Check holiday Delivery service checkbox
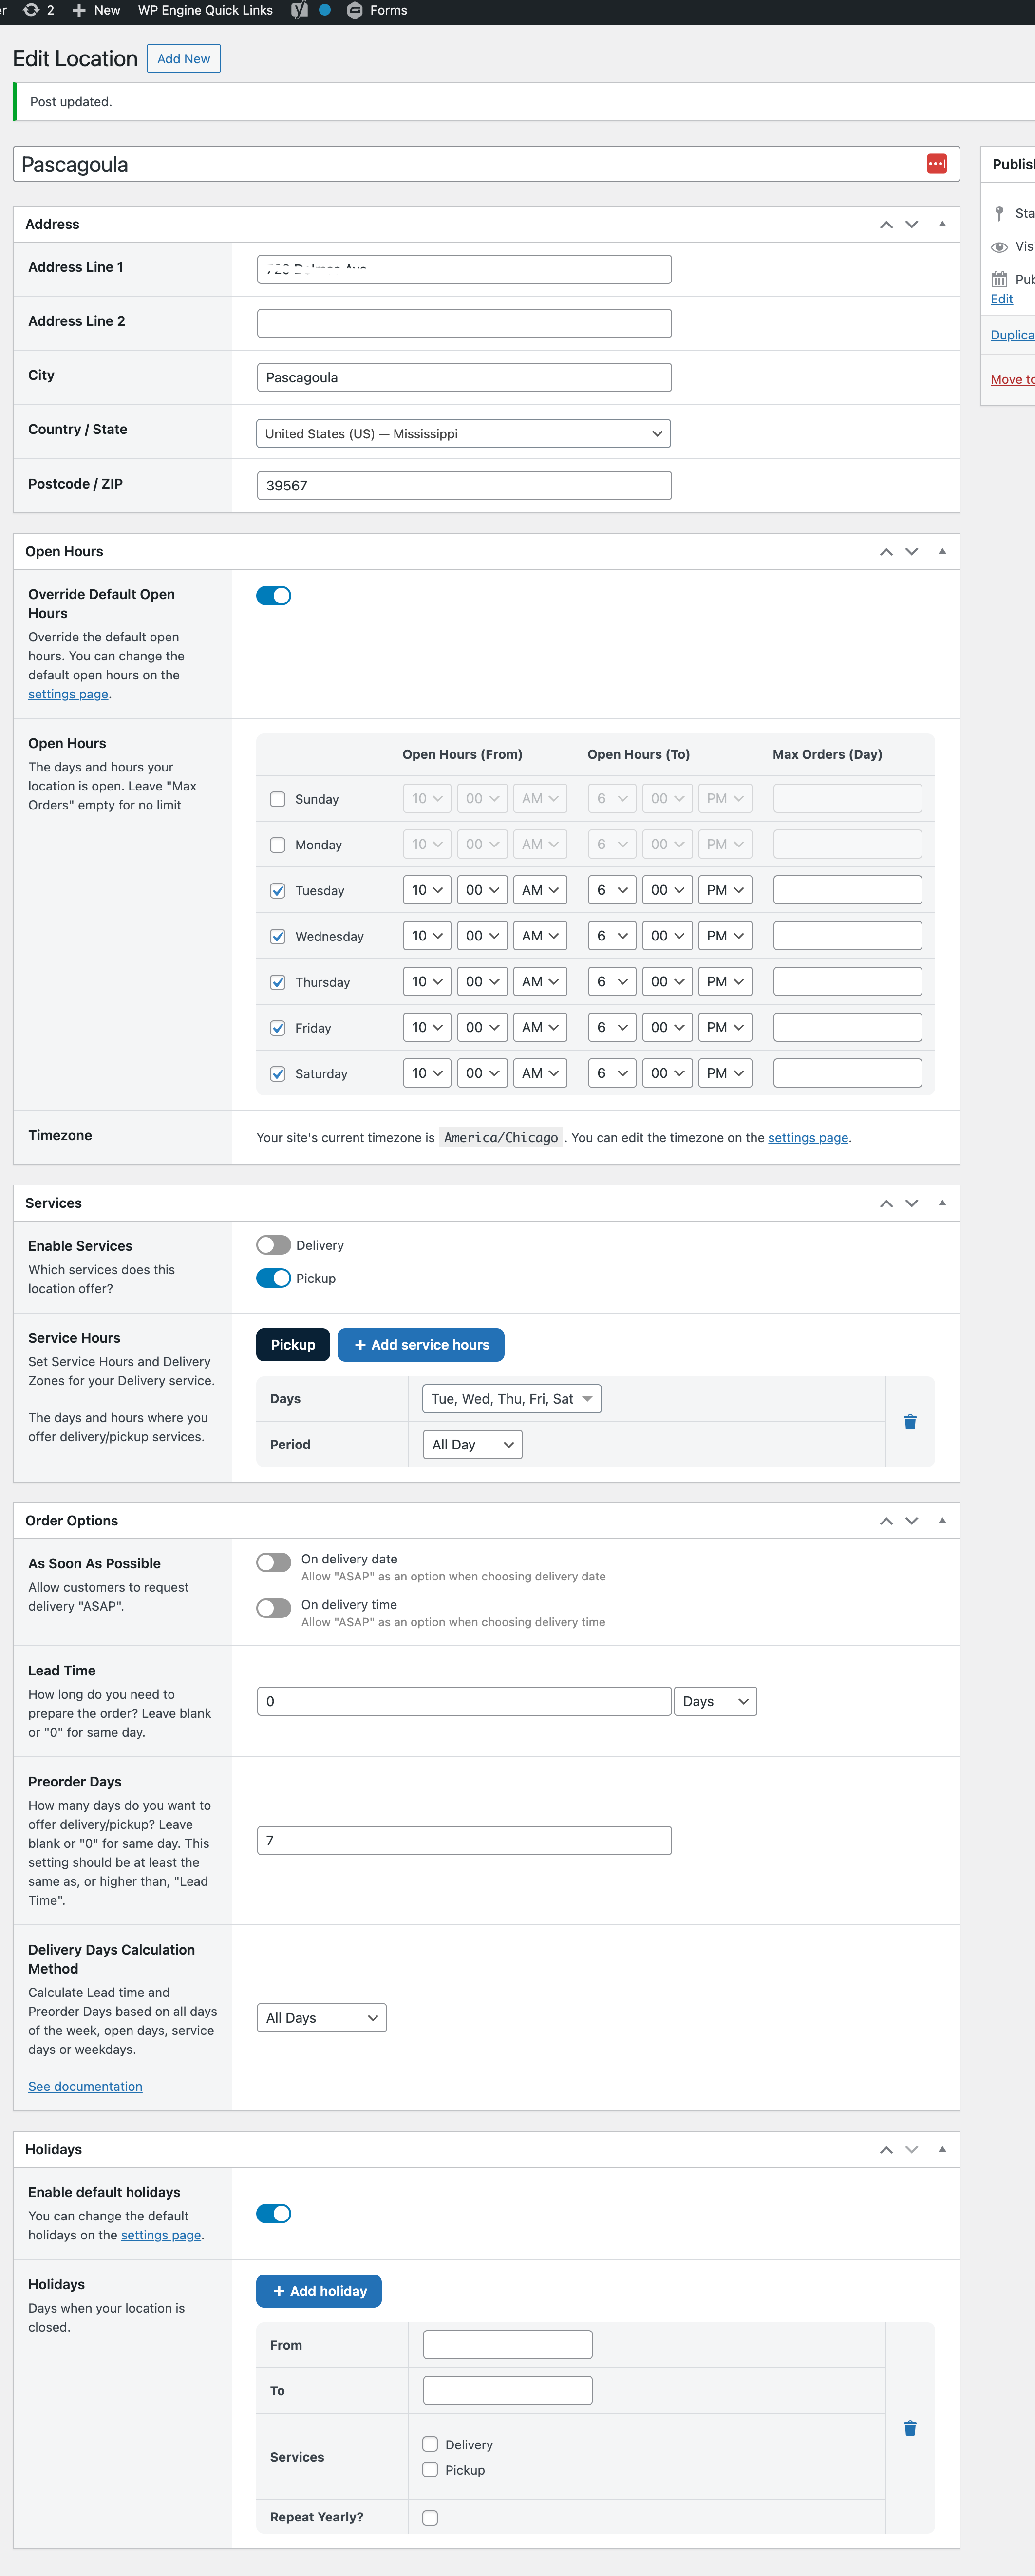 430,2444
